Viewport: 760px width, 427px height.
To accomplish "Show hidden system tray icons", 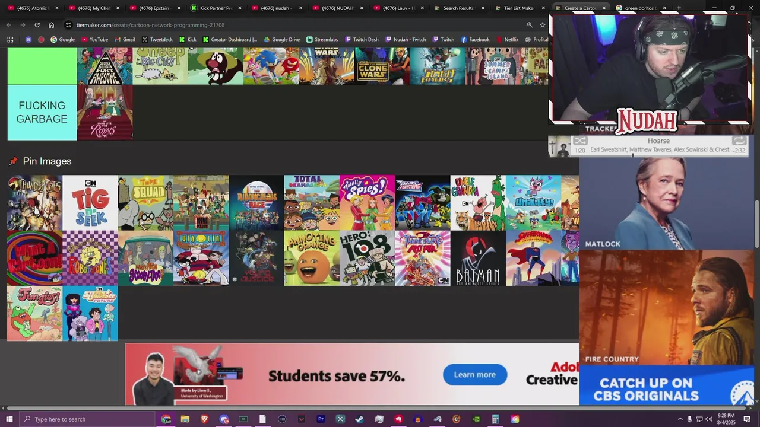I will [x=680, y=419].
